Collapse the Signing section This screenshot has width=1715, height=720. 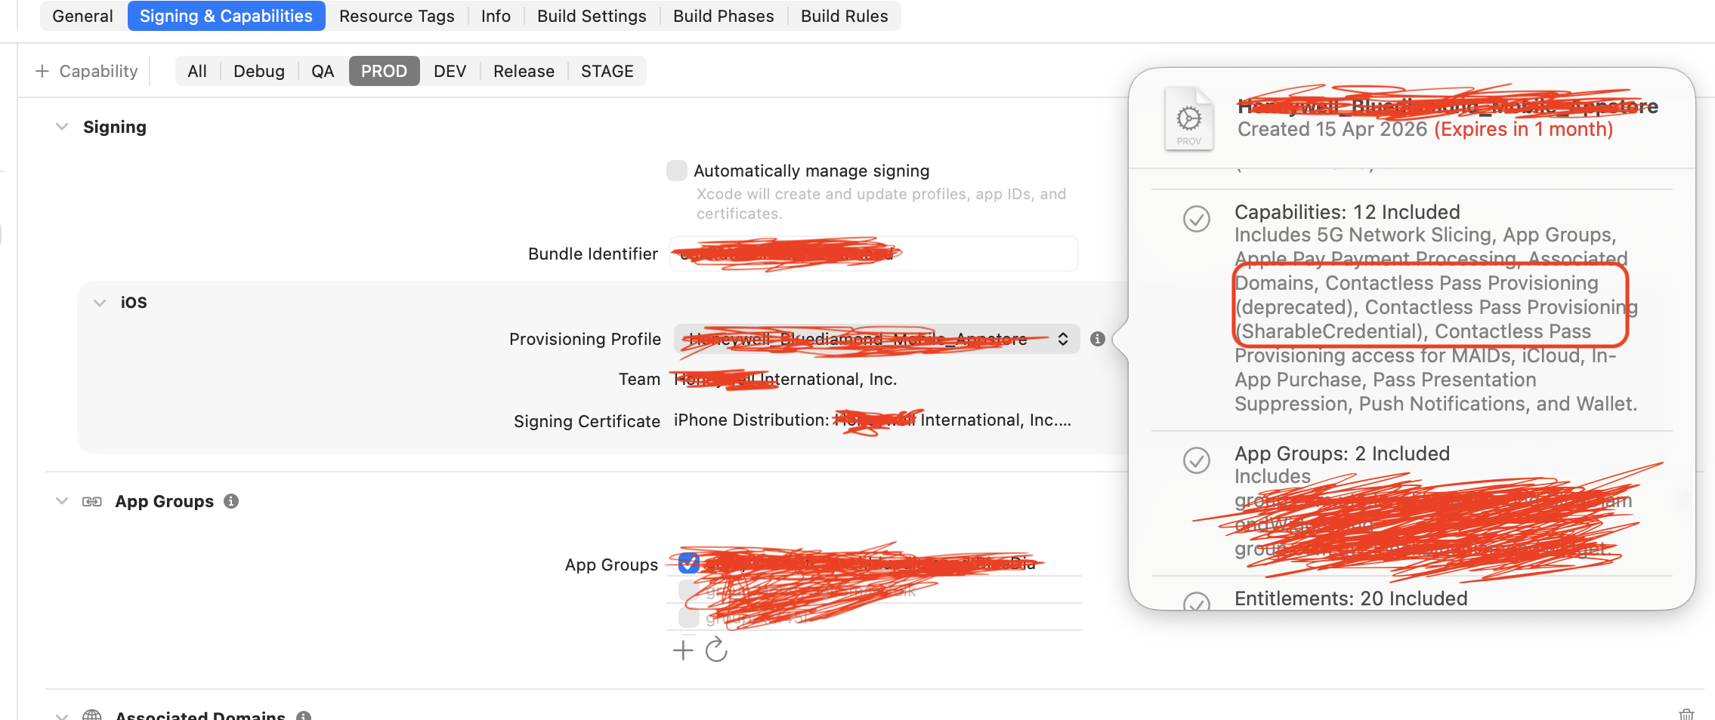click(x=62, y=127)
